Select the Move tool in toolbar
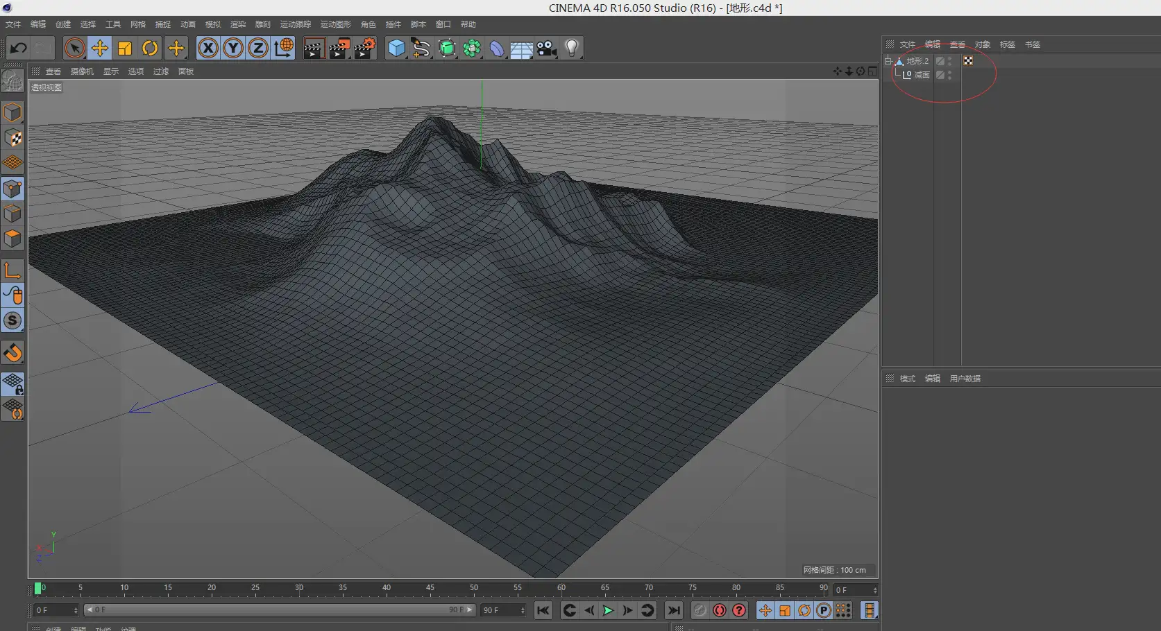1161x631 pixels. coord(100,48)
